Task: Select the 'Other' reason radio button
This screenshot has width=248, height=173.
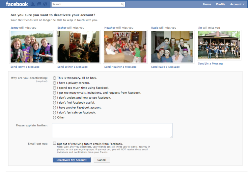Action: click(x=54, y=118)
